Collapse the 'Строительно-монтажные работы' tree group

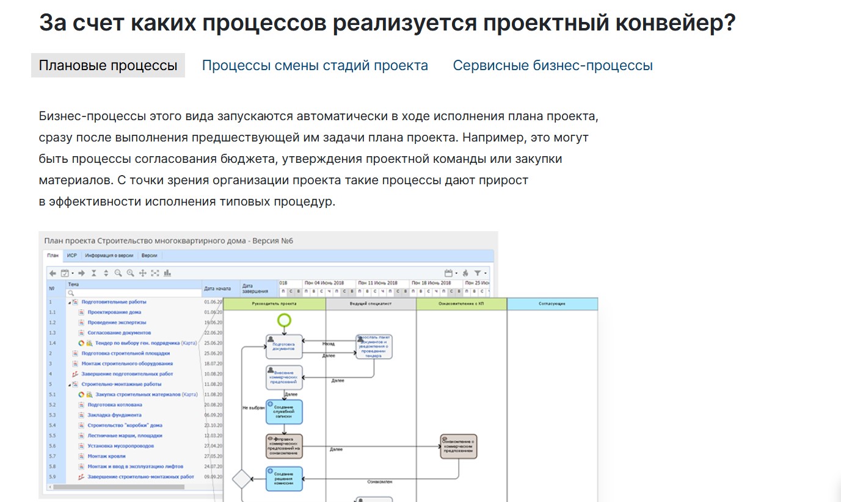pyautogui.click(x=69, y=384)
